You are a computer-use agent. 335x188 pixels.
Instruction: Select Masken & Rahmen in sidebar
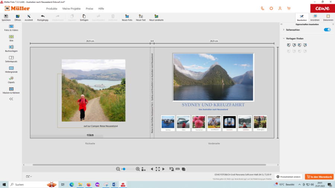(x=11, y=90)
